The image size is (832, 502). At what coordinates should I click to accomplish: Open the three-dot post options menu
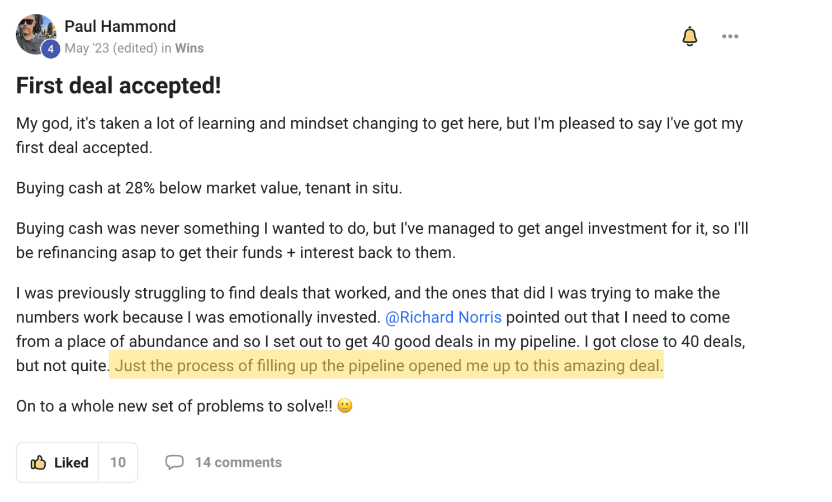(730, 36)
